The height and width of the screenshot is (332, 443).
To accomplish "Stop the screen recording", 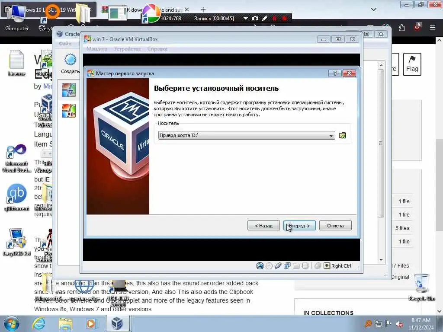I will click(x=285, y=18).
